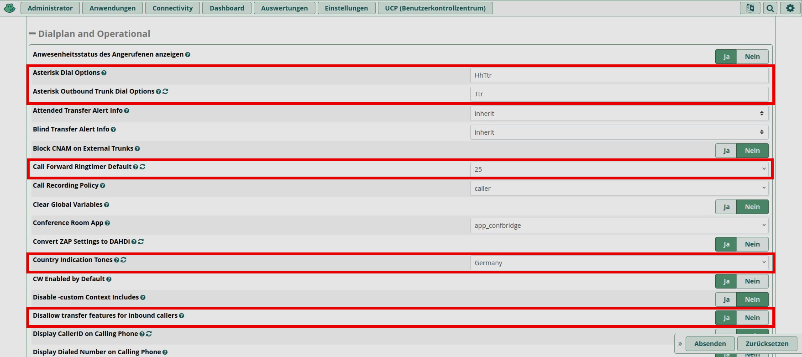Click the search magnifier icon
This screenshot has width=802, height=357.
click(x=770, y=8)
